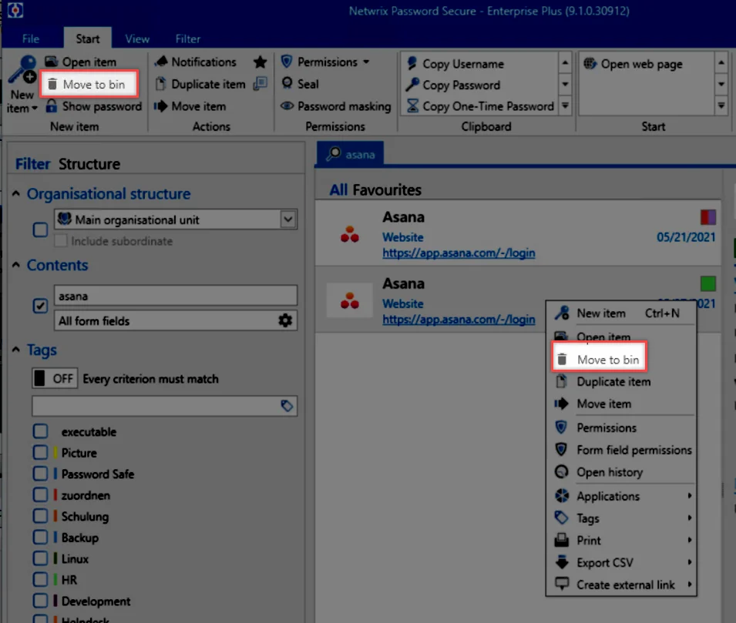Click the favourites star icon
This screenshot has height=623, width=736.
[260, 62]
